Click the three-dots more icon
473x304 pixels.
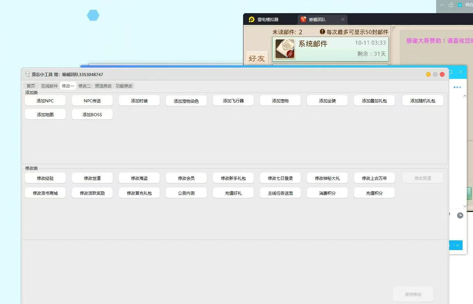point(457,87)
